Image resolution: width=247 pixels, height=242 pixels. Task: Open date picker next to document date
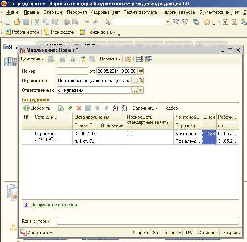[x=141, y=71]
